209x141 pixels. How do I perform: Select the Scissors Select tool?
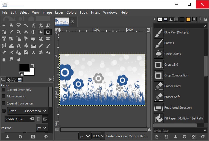point(41,25)
